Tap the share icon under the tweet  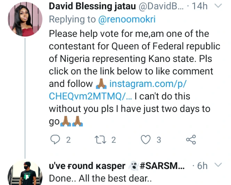point(191,140)
